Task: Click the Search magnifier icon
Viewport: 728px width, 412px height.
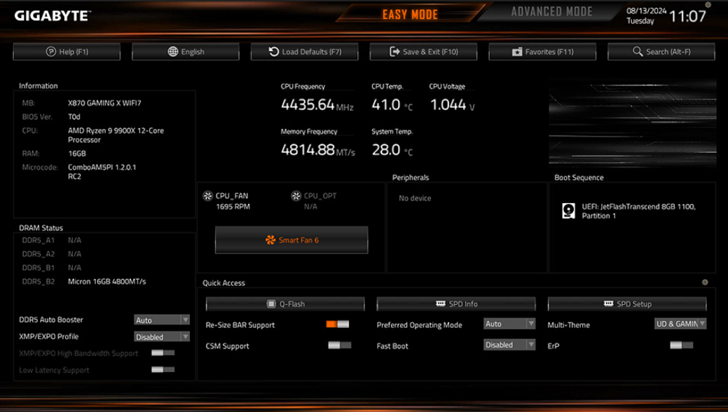Action: tap(638, 51)
